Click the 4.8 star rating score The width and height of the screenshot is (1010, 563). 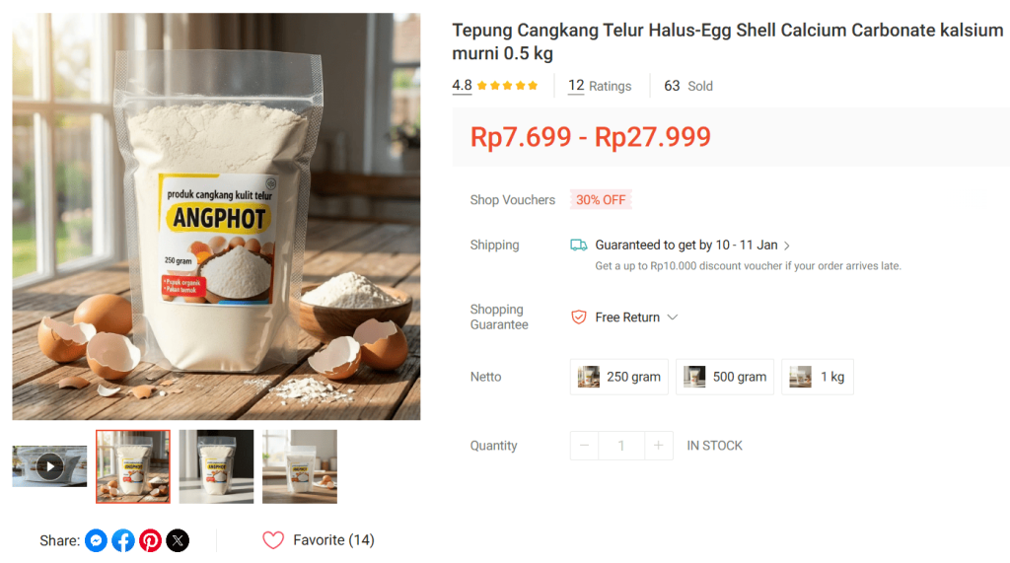(x=462, y=85)
